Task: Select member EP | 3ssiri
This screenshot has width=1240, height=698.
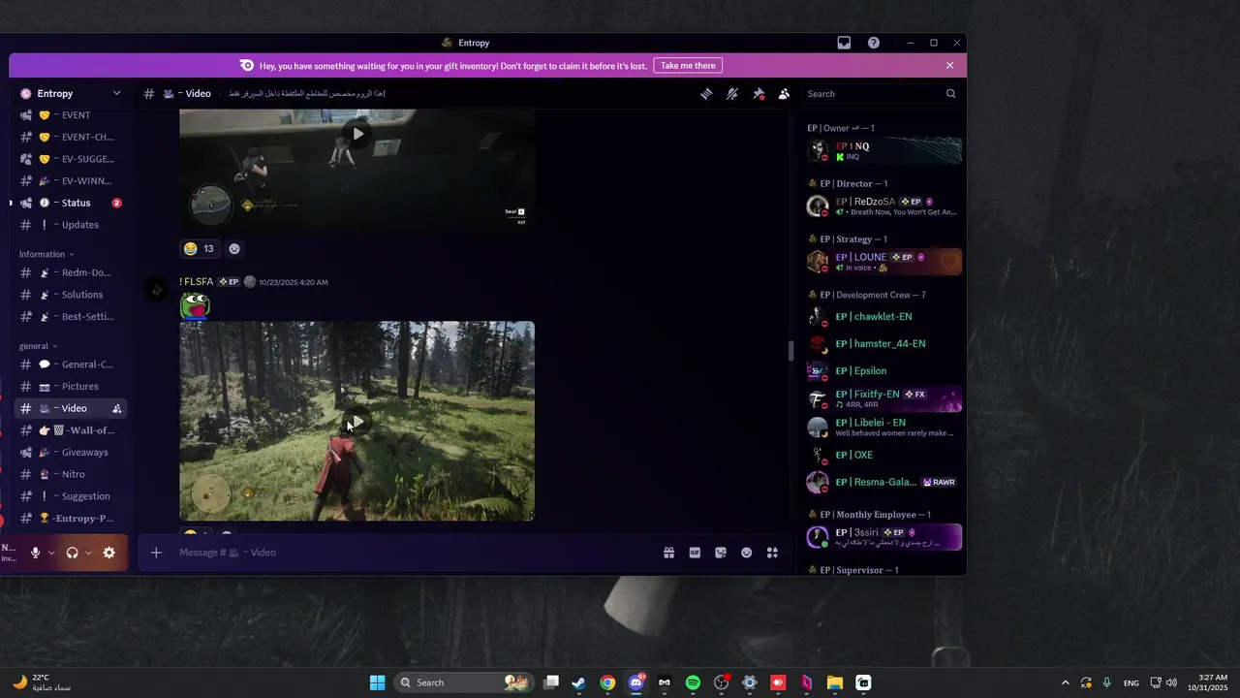Action: 883,537
